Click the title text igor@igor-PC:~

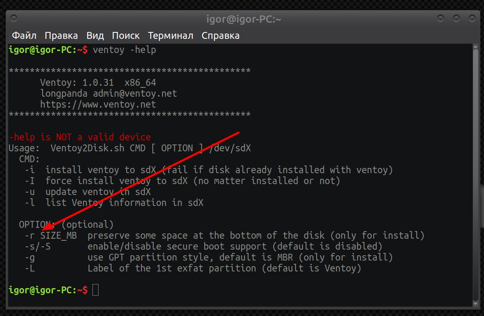coord(244,19)
